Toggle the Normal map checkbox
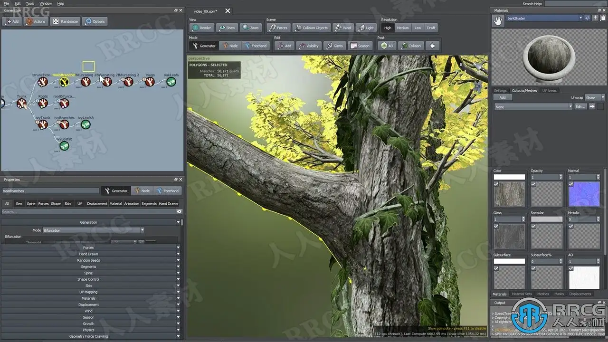This screenshot has width=608, height=342. tap(571, 184)
